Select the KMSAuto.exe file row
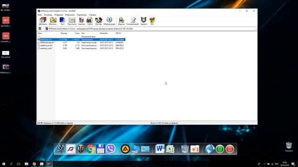298x167 pixels. tap(81, 39)
